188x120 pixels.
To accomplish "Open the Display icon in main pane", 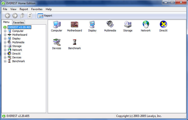I will click(x=92, y=26).
